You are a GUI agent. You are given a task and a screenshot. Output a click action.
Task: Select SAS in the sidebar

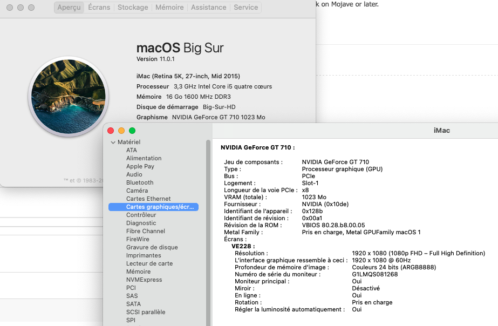point(132,296)
